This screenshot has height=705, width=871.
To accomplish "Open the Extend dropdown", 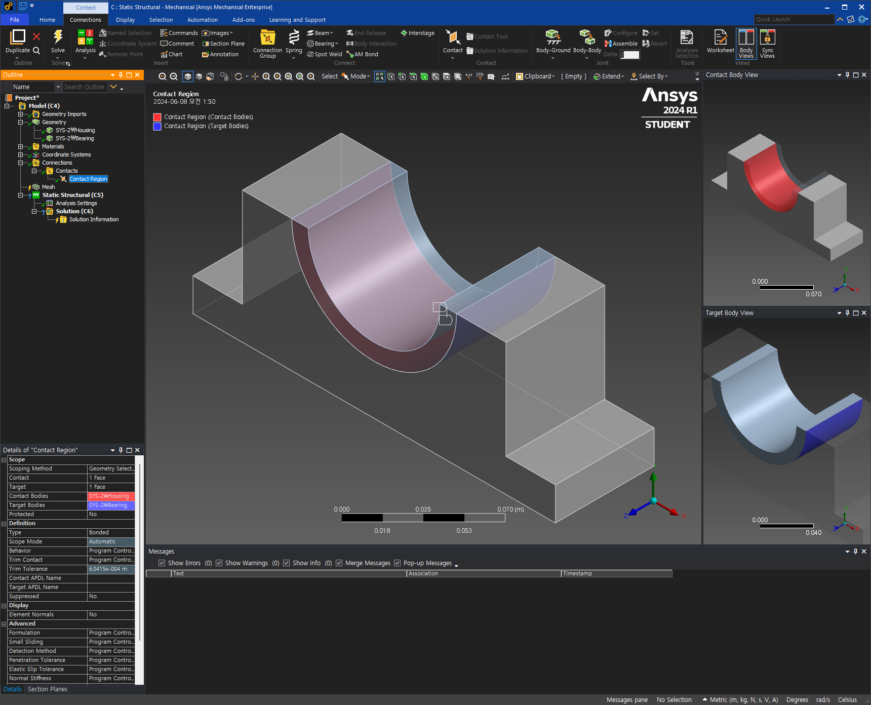I will (609, 76).
